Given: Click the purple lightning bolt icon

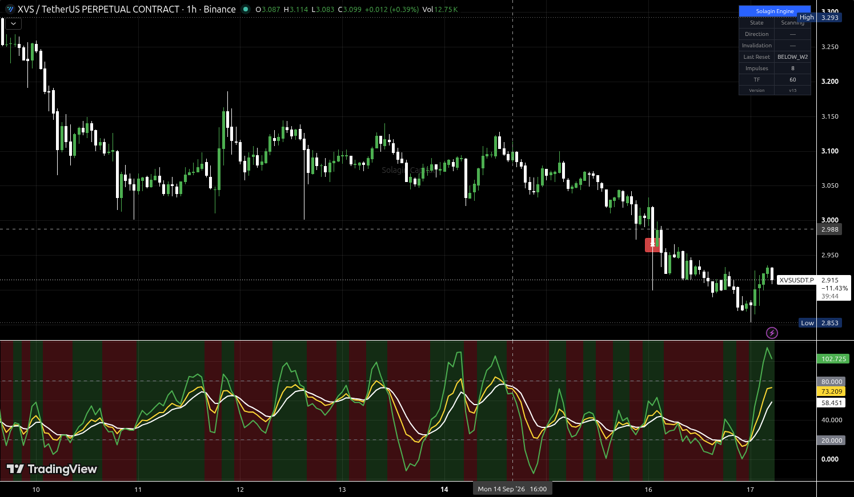Looking at the screenshot, I should (x=772, y=333).
